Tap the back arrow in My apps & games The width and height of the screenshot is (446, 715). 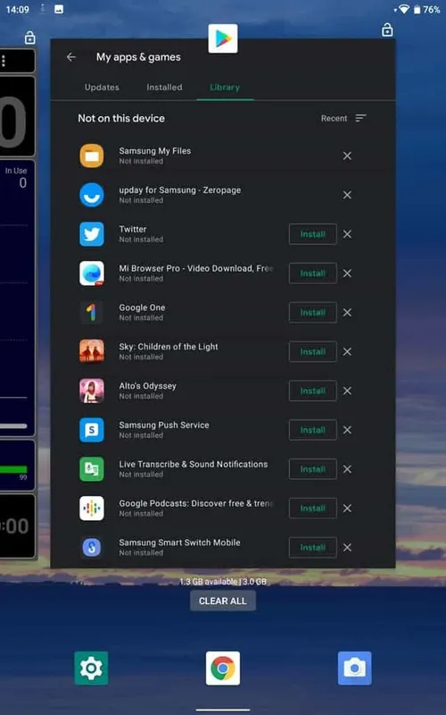tap(71, 57)
